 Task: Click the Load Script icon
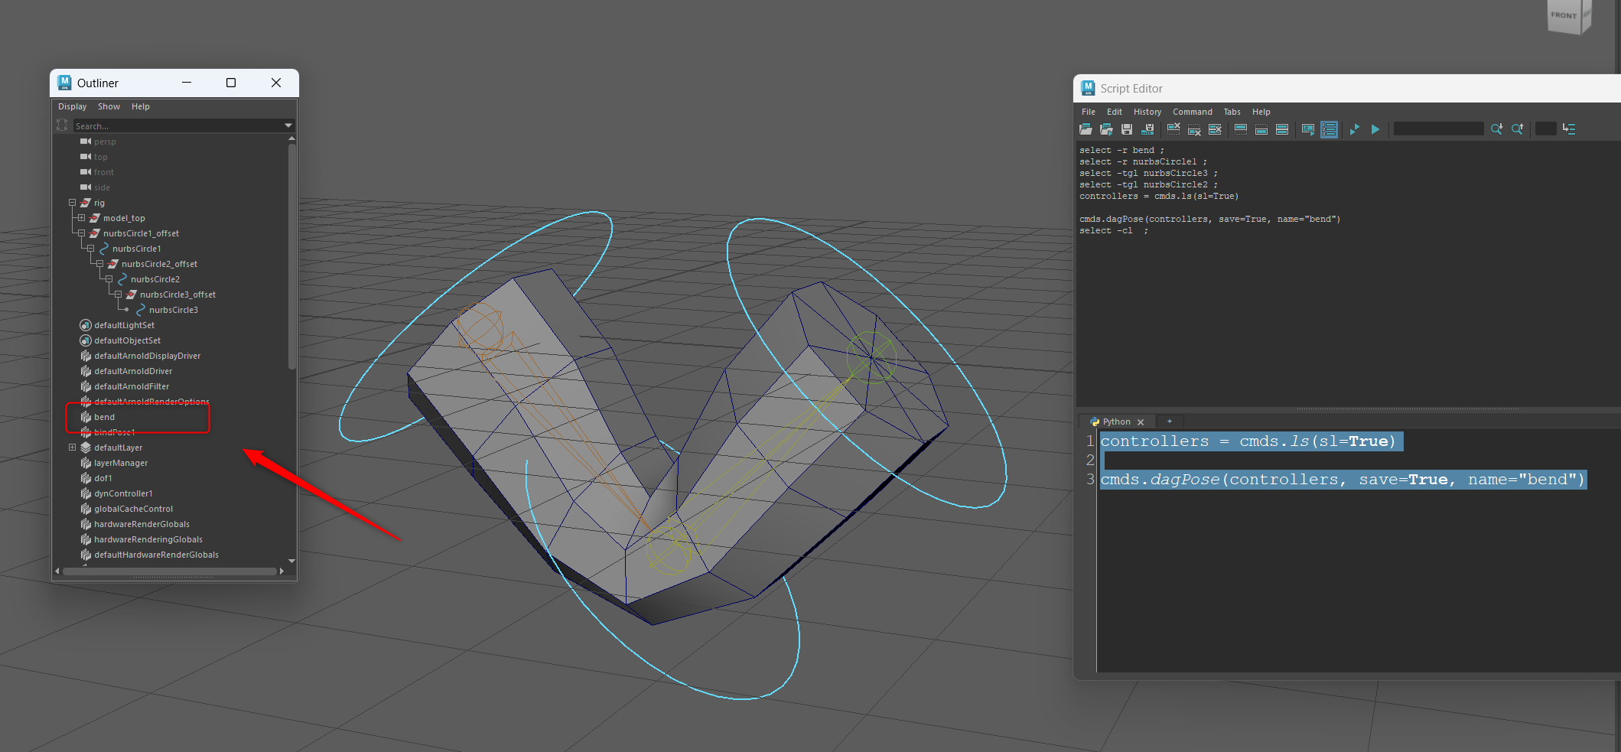pyautogui.click(x=1086, y=129)
